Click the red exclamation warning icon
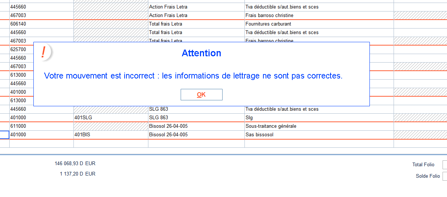This screenshot has width=447, height=197. [x=43, y=53]
